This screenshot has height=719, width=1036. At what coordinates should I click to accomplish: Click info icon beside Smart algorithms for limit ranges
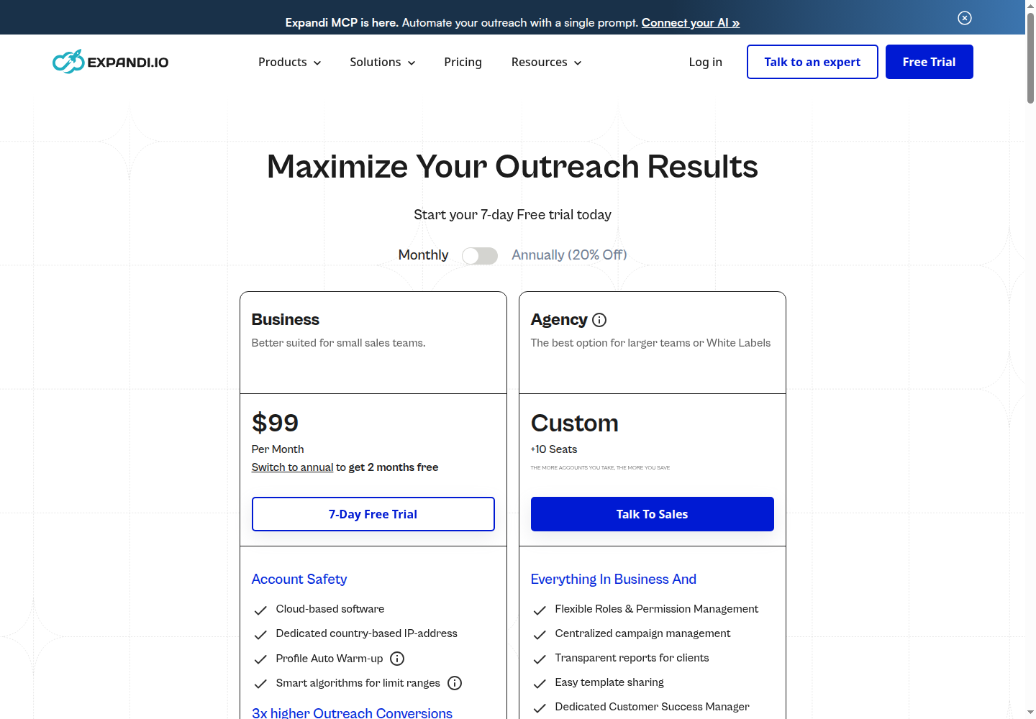click(x=455, y=683)
